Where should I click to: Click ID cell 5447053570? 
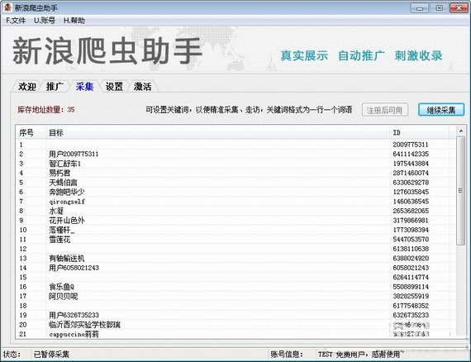pos(411,240)
